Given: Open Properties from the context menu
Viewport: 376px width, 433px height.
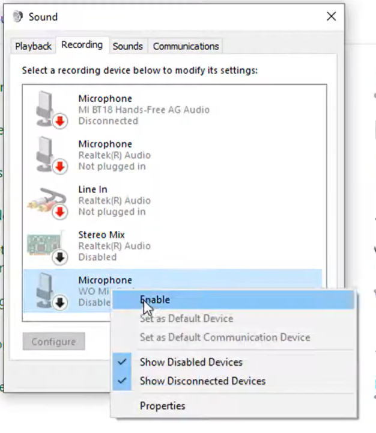Looking at the screenshot, I should click(x=162, y=406).
